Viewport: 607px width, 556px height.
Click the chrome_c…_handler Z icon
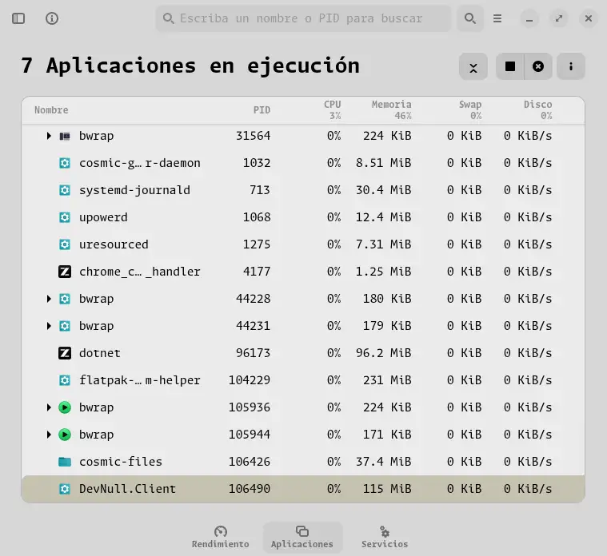(x=65, y=272)
